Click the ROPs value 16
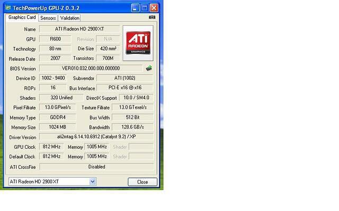 [53, 88]
